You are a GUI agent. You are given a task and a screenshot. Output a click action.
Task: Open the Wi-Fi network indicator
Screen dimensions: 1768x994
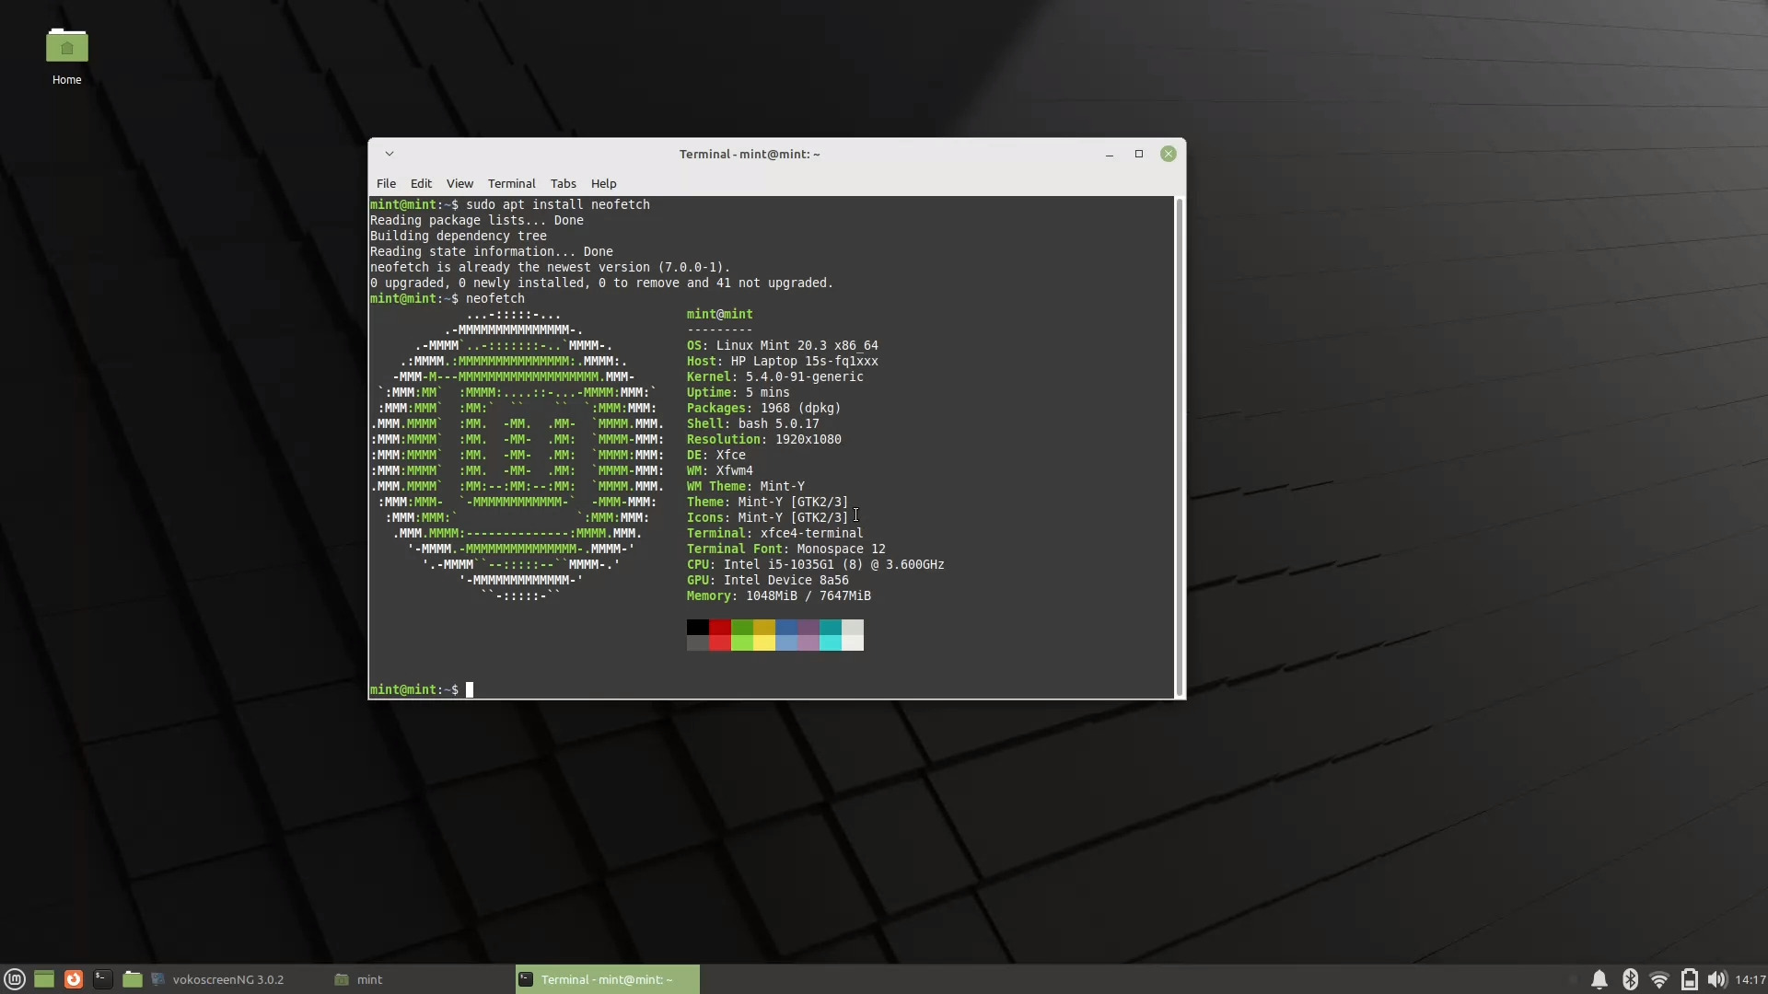[1659, 978]
